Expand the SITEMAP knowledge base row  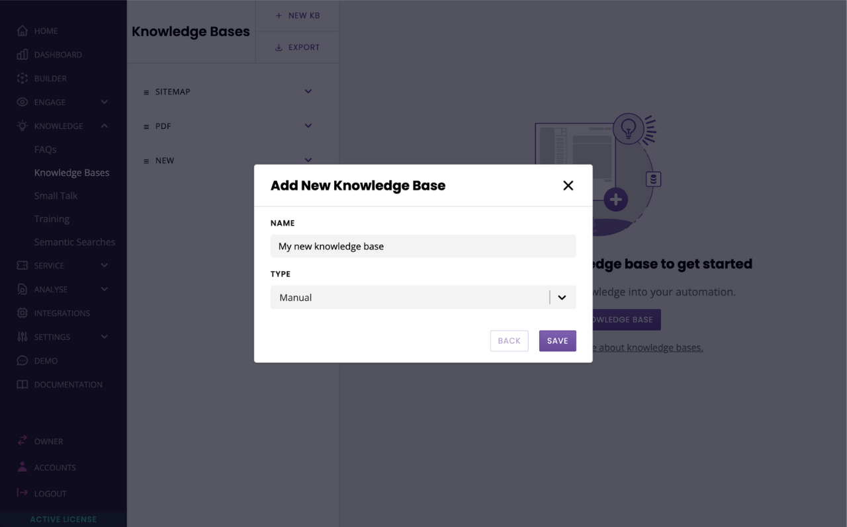pyautogui.click(x=308, y=91)
